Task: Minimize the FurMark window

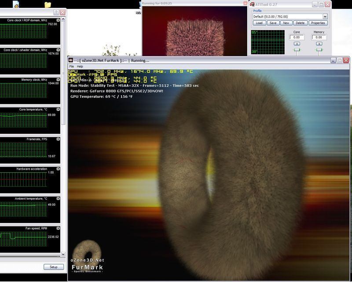Action: 333,60
